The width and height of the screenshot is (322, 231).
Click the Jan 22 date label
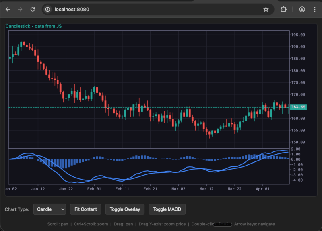point(66,189)
